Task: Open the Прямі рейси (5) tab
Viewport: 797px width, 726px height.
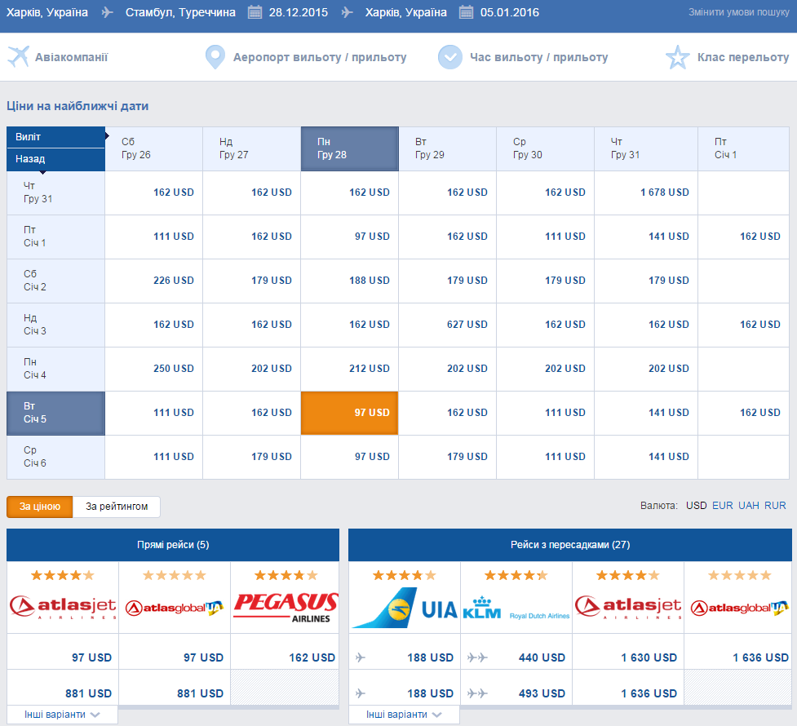Action: [x=173, y=545]
